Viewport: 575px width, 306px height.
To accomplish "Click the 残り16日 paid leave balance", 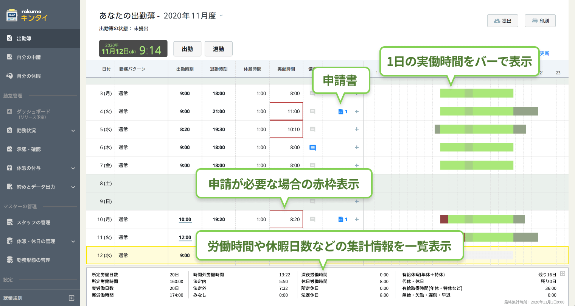I will point(547,275).
